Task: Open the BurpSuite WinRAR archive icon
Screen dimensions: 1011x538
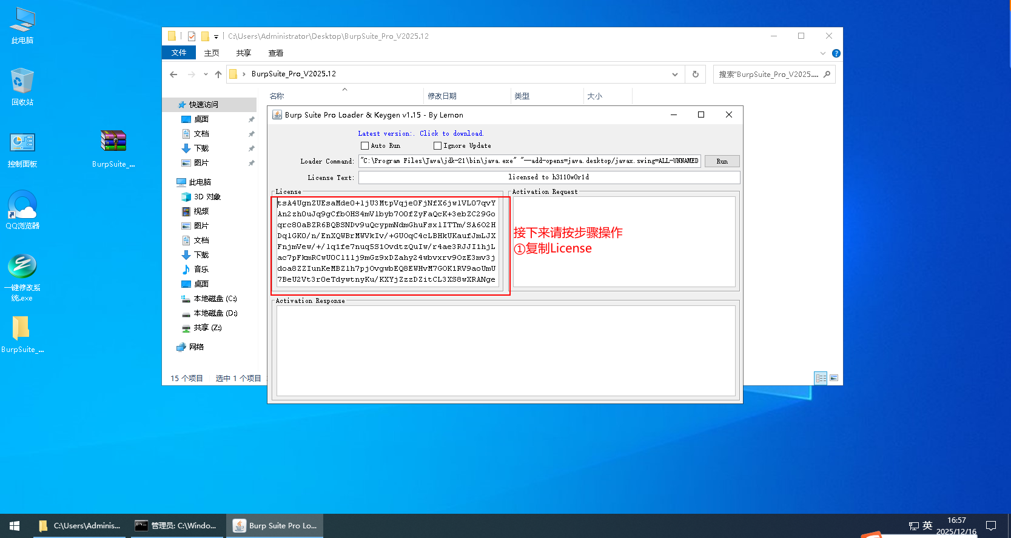Action: [113, 142]
